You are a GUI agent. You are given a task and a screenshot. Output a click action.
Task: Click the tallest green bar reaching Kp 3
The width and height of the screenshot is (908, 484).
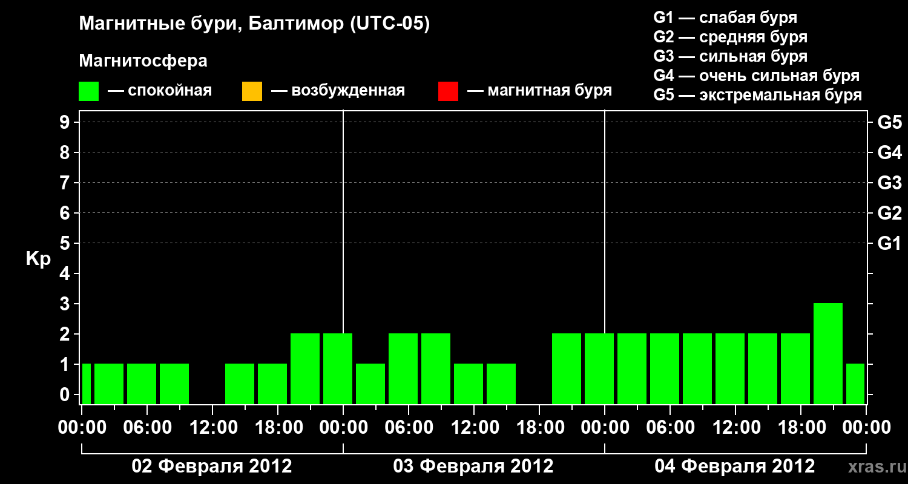828,353
